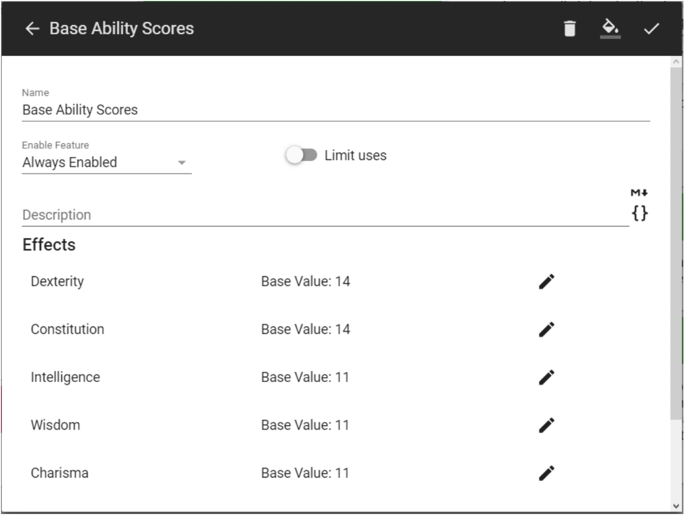The height and width of the screenshot is (516, 685).
Task: Click the Charisma effect label
Action: coord(60,473)
